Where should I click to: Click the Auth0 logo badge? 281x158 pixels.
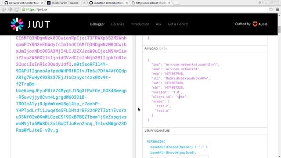coord(260,24)
